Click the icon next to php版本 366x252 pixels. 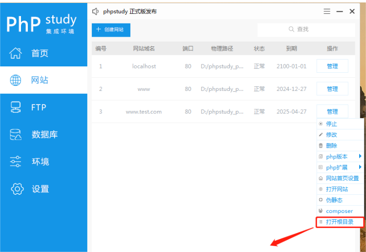click(x=321, y=156)
